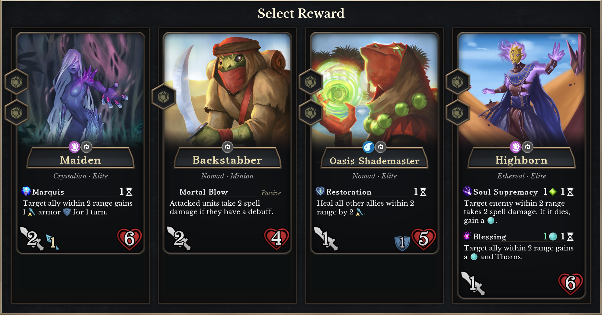
Task: Click the Soul Supremacy ability icon
Action: tap(467, 191)
